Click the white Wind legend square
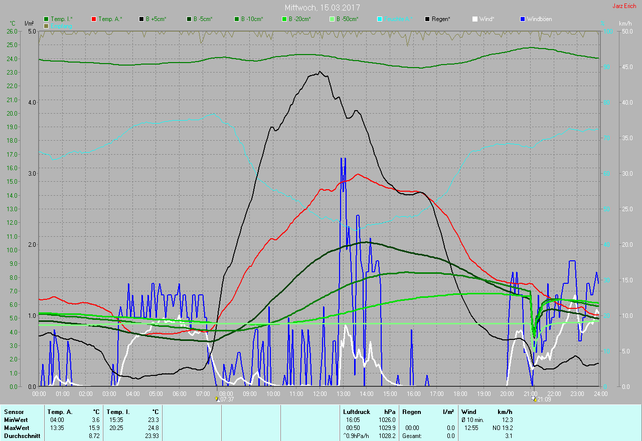The width and height of the screenshot is (642, 441). [475, 19]
